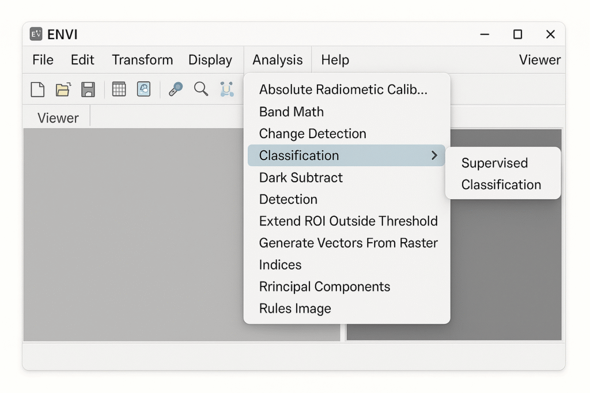Choose Absolute Radiometic Calib... entry
Image resolution: width=590 pixels, height=393 pixels.
346,89
